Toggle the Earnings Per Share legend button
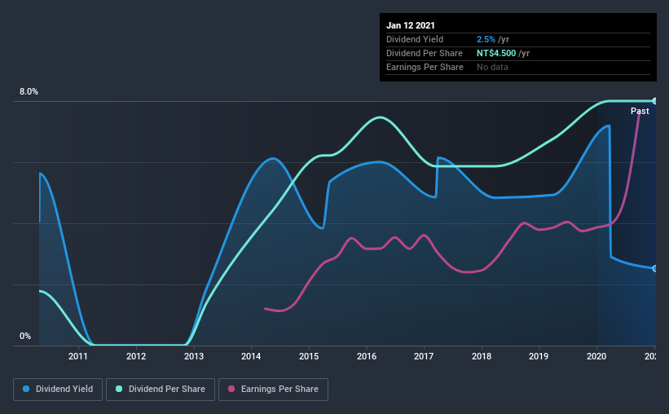Screen dimensions: 669x414 coord(273,390)
